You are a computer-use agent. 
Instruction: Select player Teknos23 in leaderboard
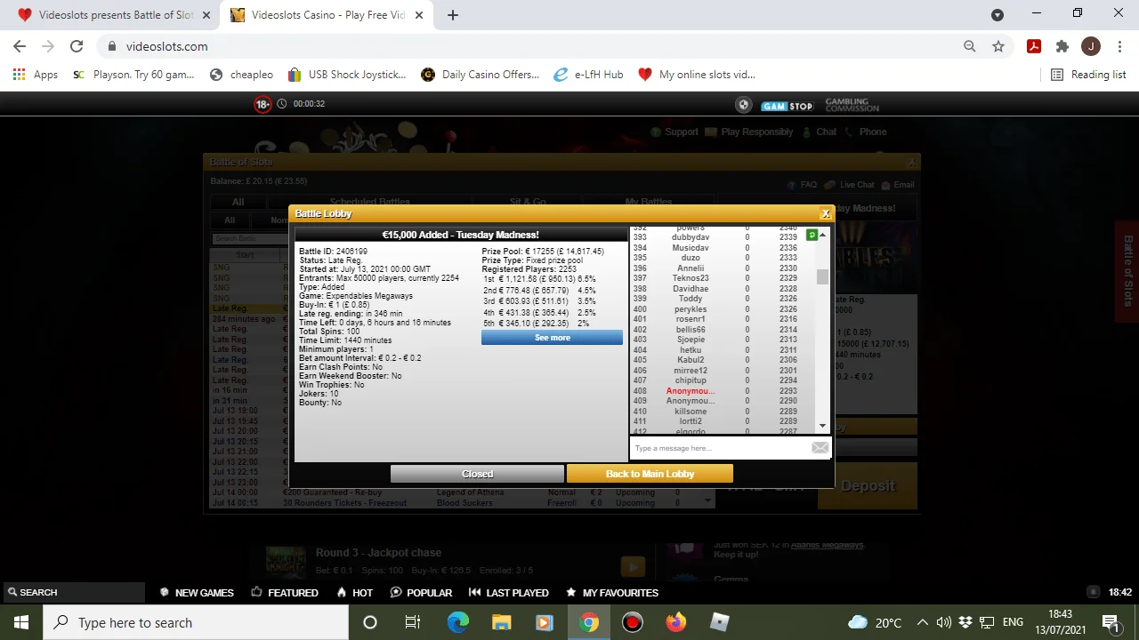click(691, 278)
